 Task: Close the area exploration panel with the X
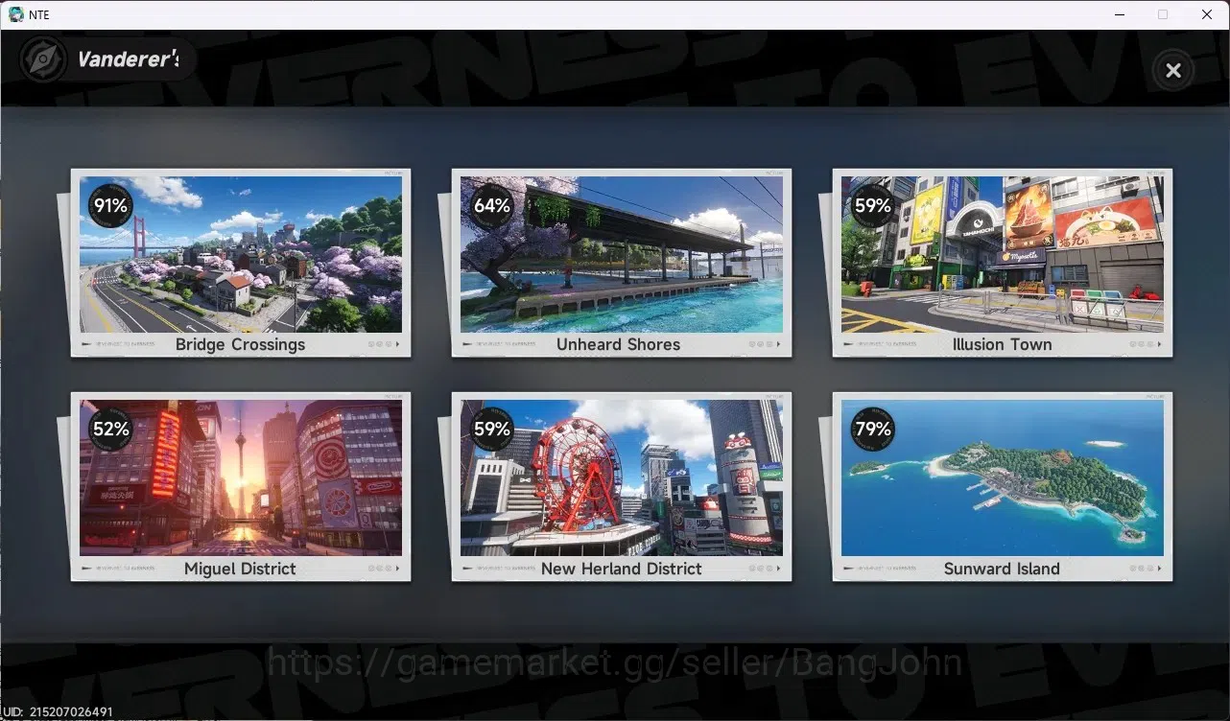[1172, 70]
